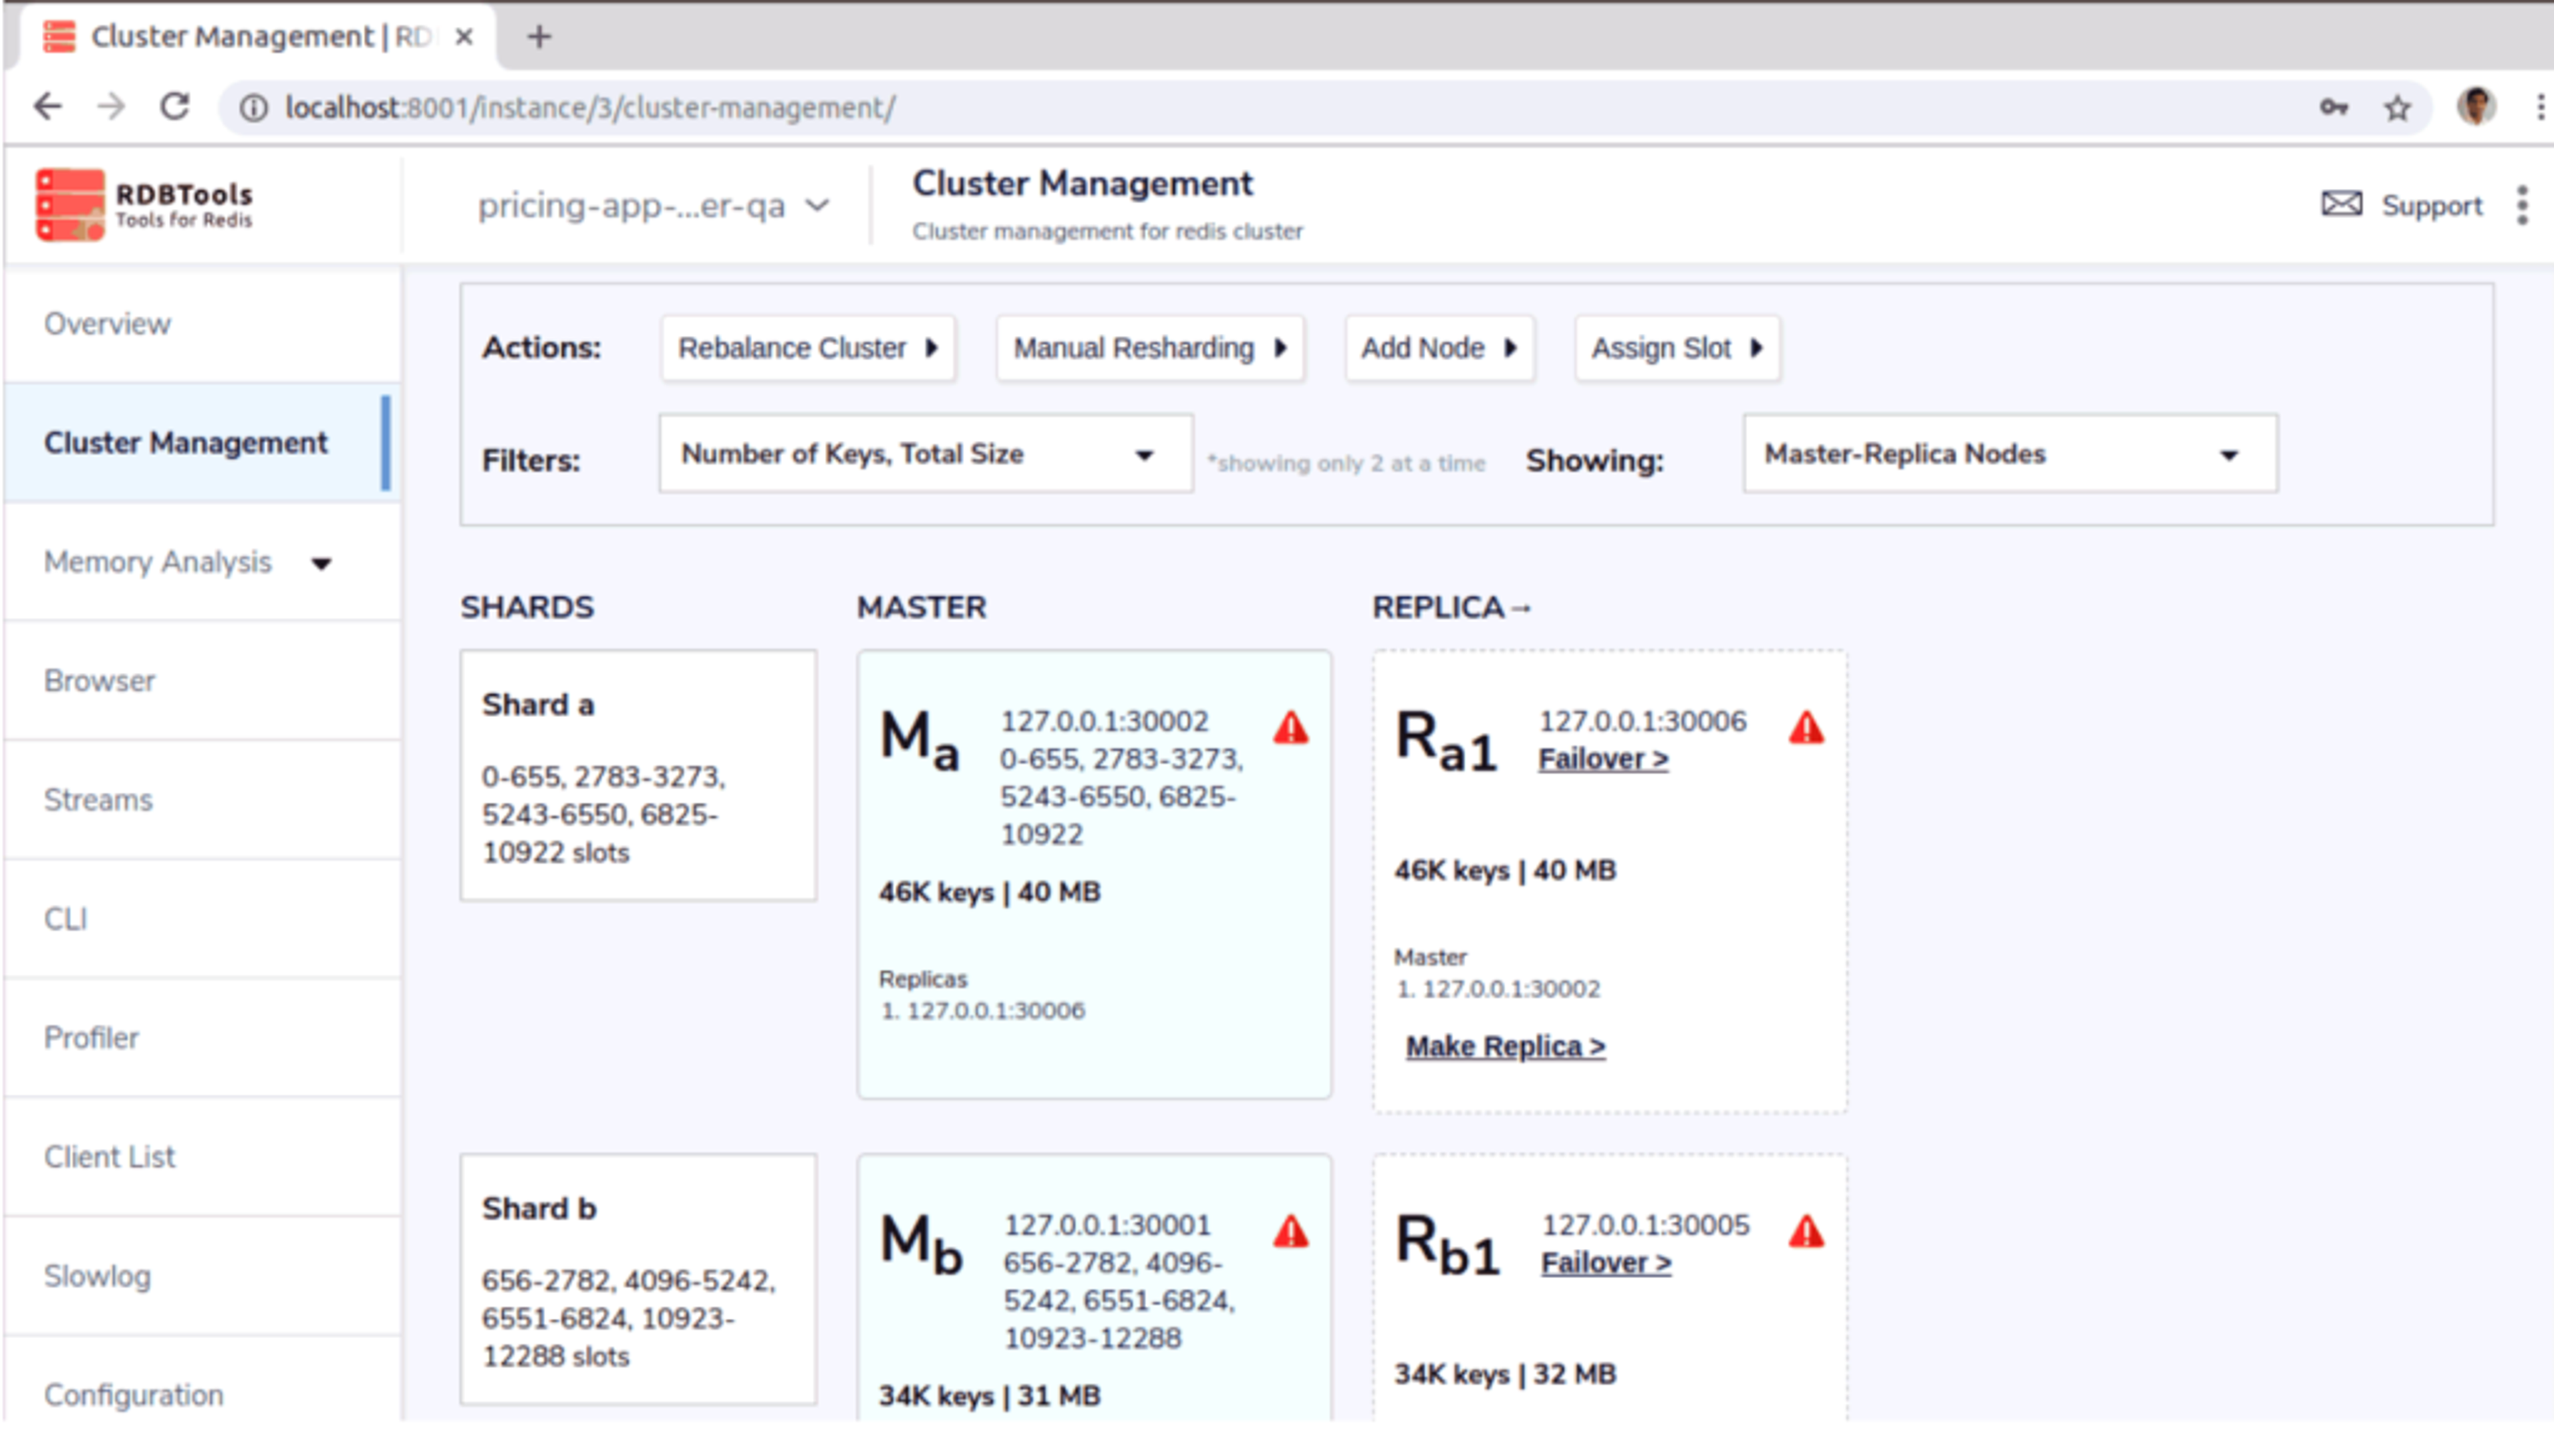Click the Support envelope icon
This screenshot has height=1429, width=2554.
coord(2341,204)
